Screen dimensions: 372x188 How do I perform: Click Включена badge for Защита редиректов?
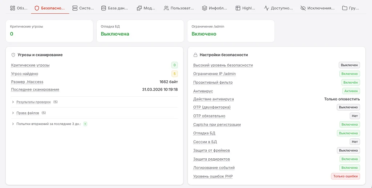point(350,159)
